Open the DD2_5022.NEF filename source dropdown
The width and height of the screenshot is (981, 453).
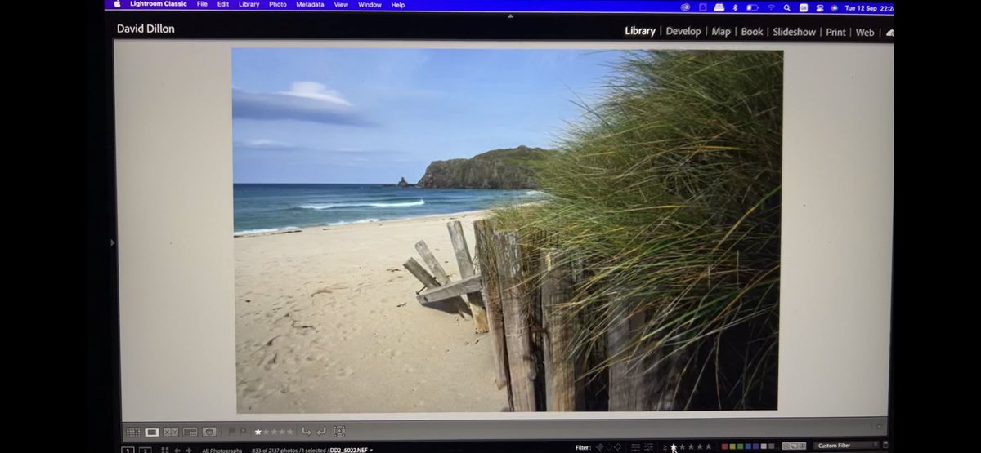pos(351,451)
